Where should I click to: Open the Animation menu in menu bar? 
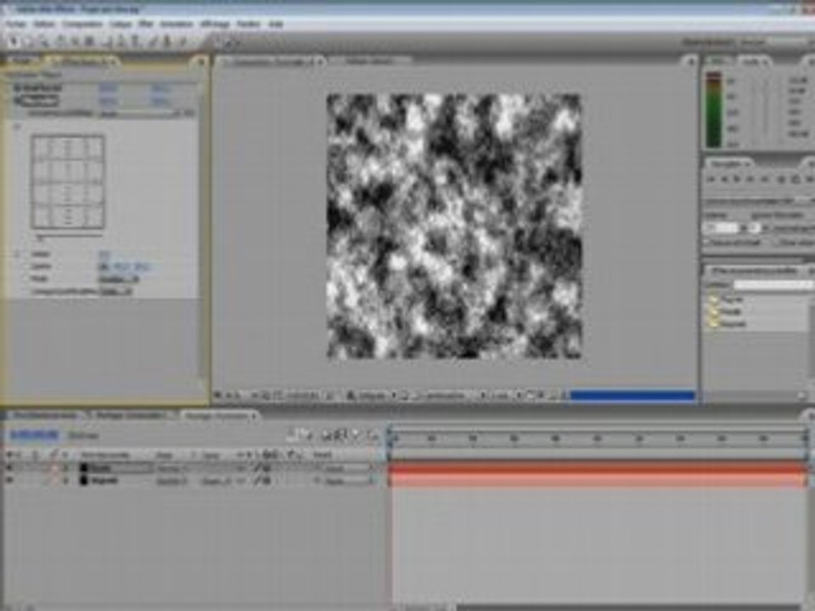pyautogui.click(x=177, y=24)
